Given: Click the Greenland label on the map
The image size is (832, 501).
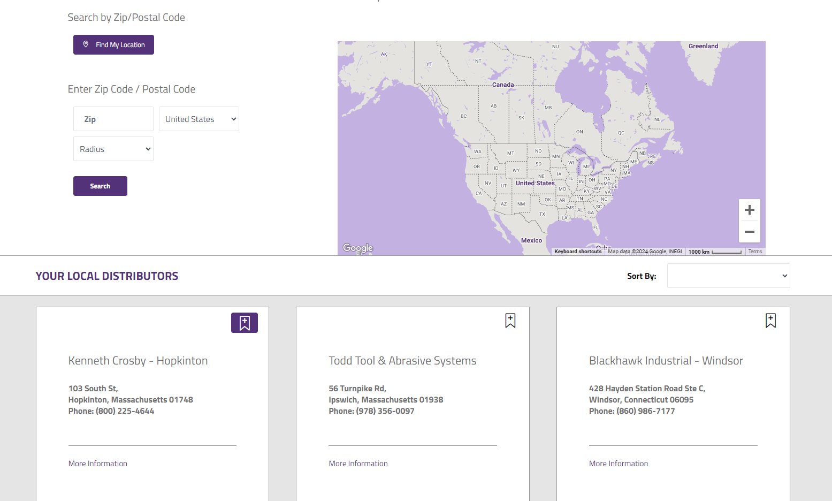Looking at the screenshot, I should (x=703, y=46).
